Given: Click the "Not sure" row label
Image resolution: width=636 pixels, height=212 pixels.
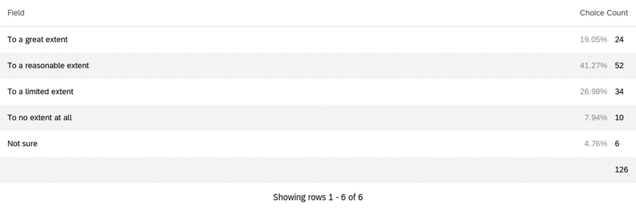Looking at the screenshot, I should (22, 144).
